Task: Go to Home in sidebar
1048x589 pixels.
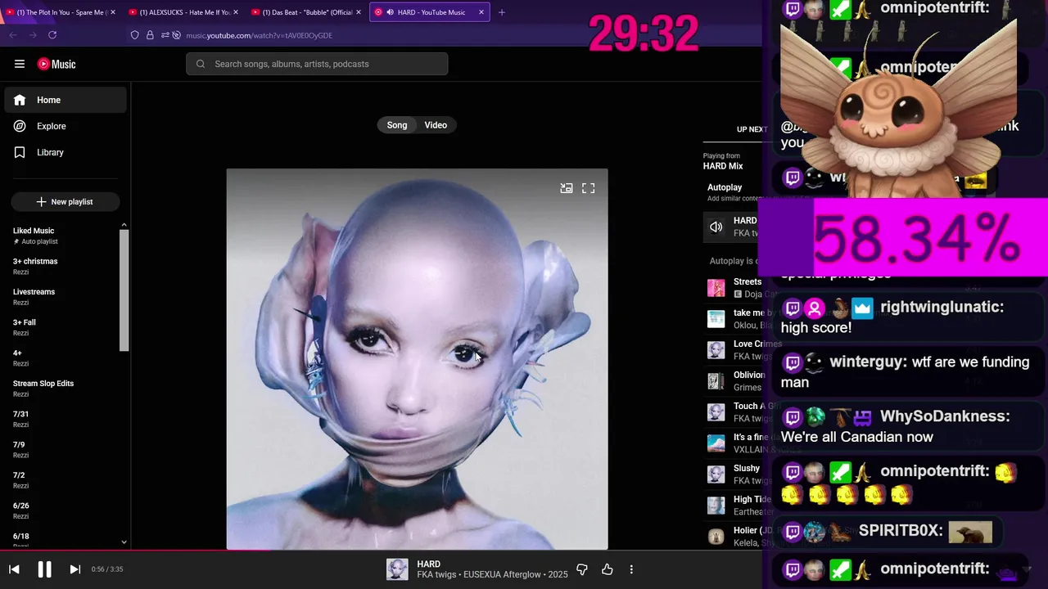Action: point(65,100)
